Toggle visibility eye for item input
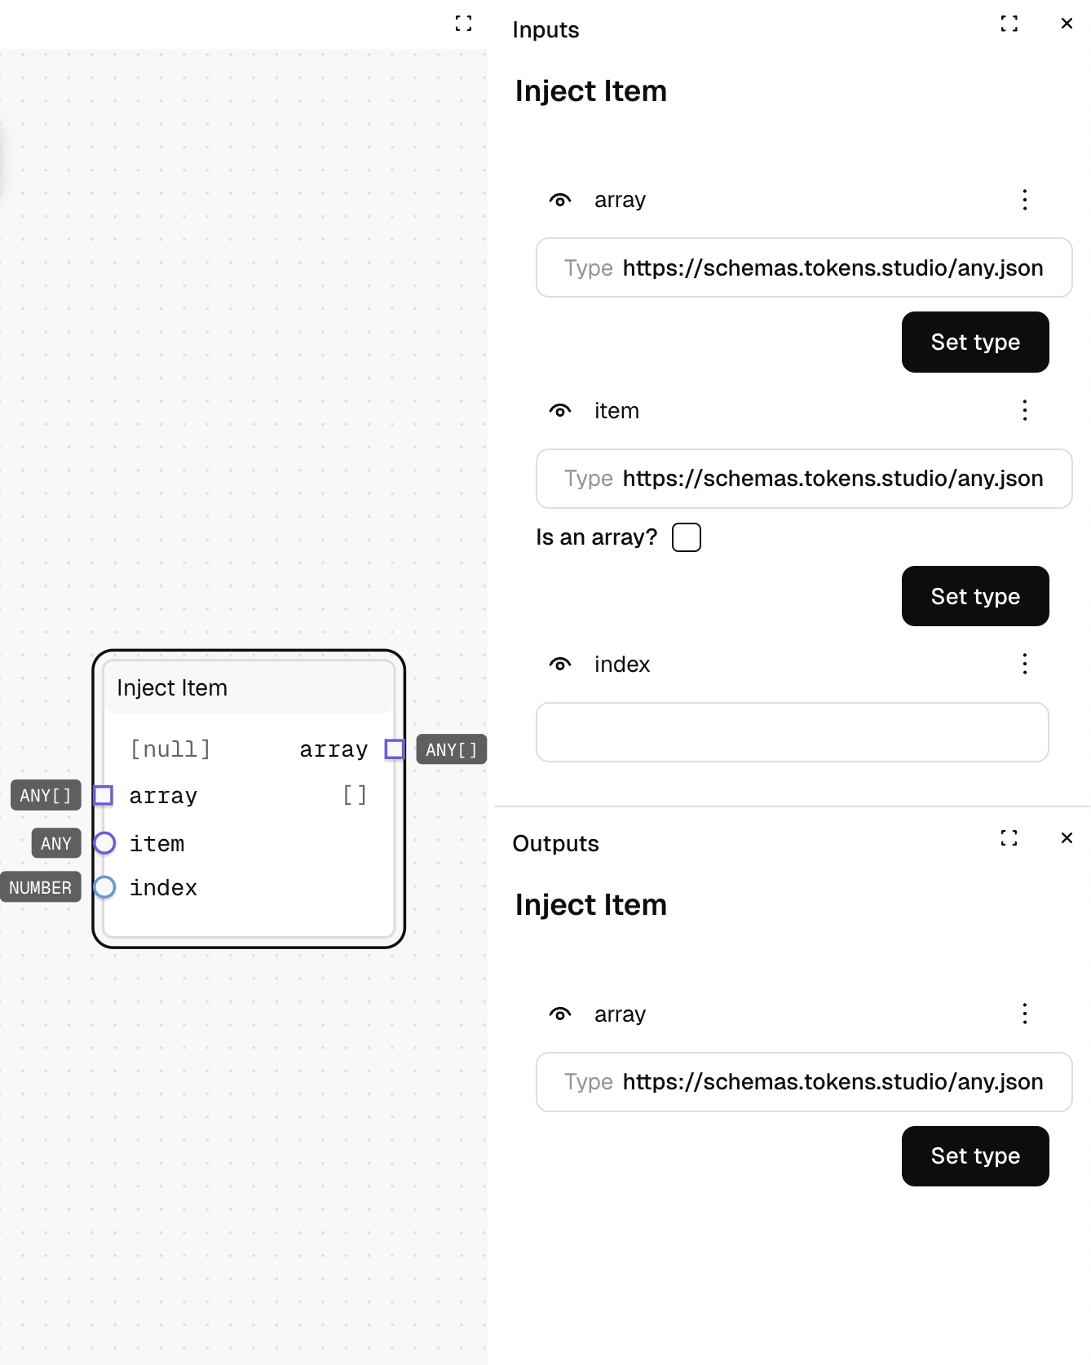1091x1365 pixels. 560,411
